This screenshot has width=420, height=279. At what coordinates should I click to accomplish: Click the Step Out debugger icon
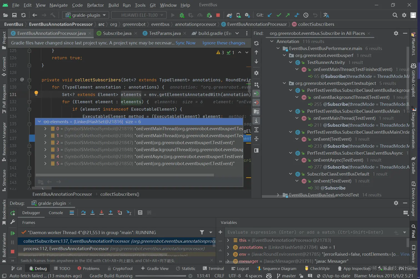[111, 213]
